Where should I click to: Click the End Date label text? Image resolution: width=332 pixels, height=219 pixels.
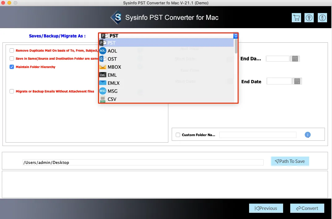(x=251, y=82)
